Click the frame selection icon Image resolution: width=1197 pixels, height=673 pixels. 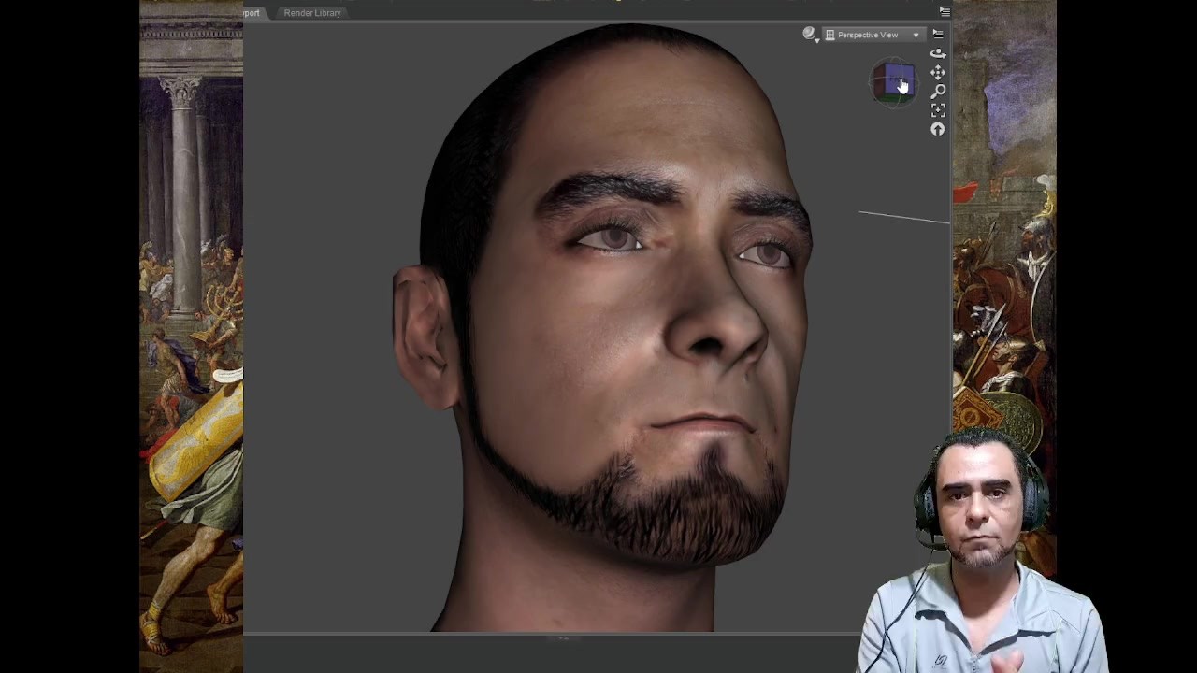click(x=938, y=110)
